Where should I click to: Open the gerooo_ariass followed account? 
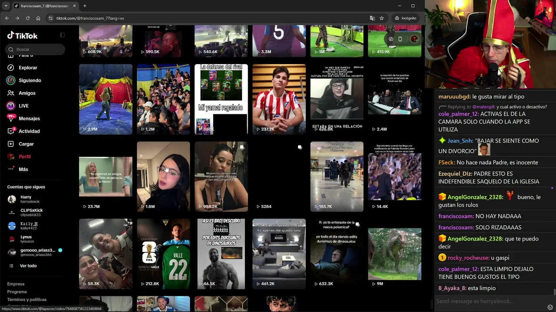coord(35,252)
